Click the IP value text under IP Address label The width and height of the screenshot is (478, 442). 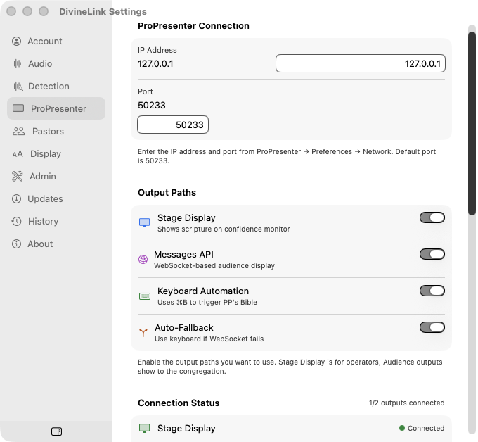click(155, 64)
